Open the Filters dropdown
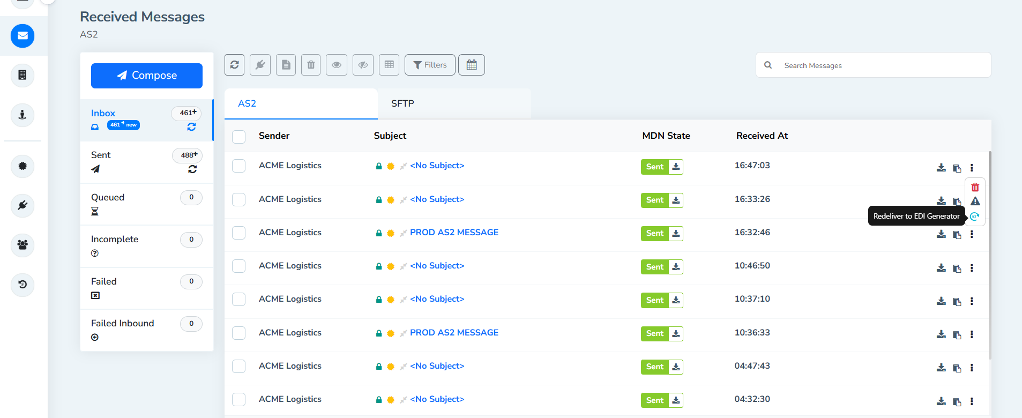1022x418 pixels. pos(430,65)
